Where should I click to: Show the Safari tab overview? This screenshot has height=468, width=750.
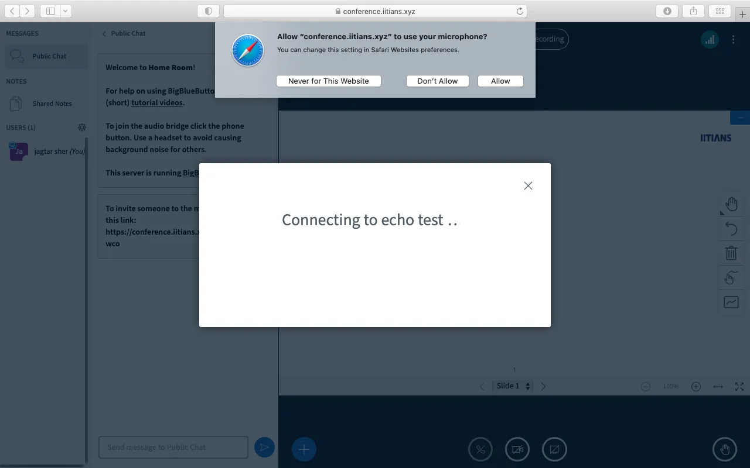(x=720, y=11)
